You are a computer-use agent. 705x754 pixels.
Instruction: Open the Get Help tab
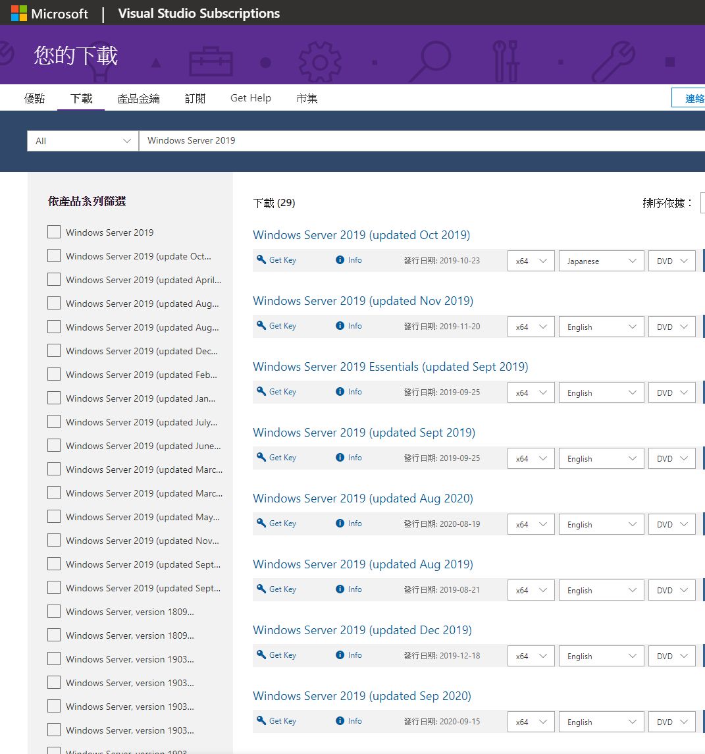(251, 98)
